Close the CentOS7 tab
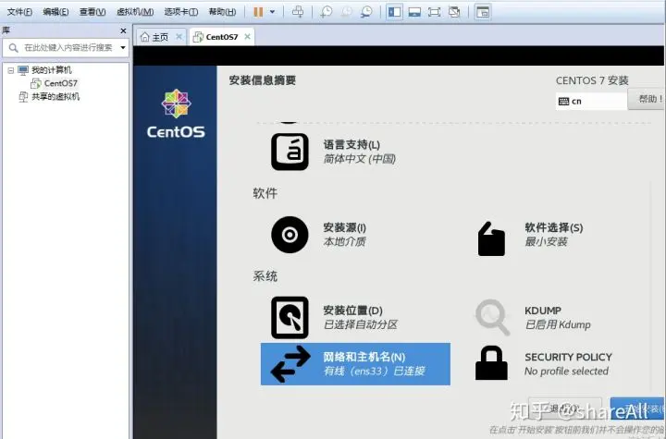This screenshot has width=666, height=439. pos(247,37)
